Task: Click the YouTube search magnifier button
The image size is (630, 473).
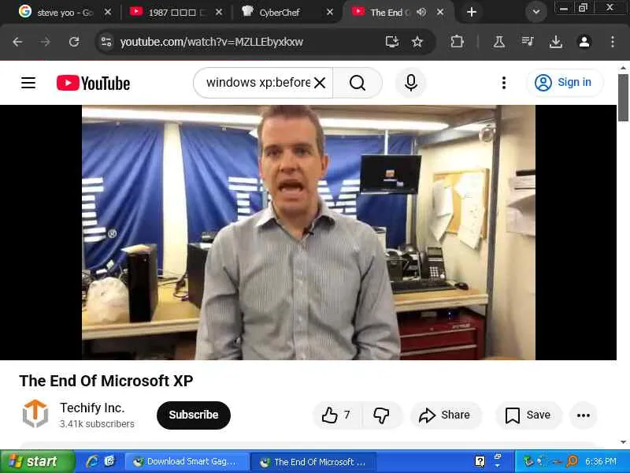Action: (358, 83)
